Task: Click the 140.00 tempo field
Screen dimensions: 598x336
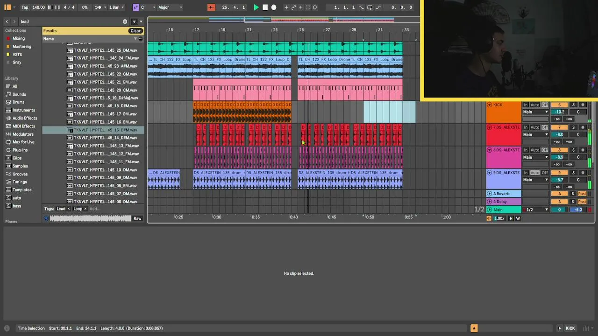Action: point(39,7)
